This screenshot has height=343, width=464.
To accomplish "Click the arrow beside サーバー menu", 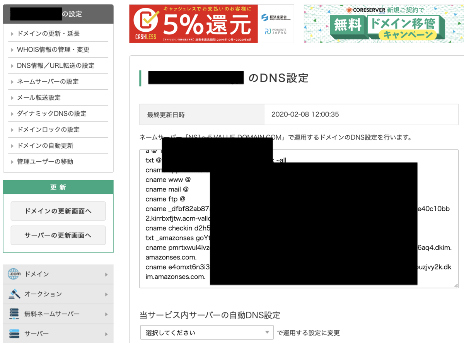I will pos(106,334).
